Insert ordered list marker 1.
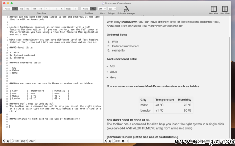 click(x=62, y=9)
